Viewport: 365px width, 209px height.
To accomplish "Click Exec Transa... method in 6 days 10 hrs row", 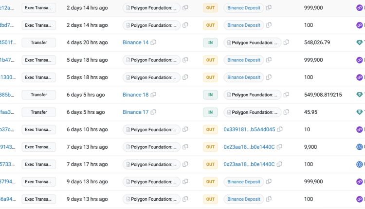I will (39, 130).
